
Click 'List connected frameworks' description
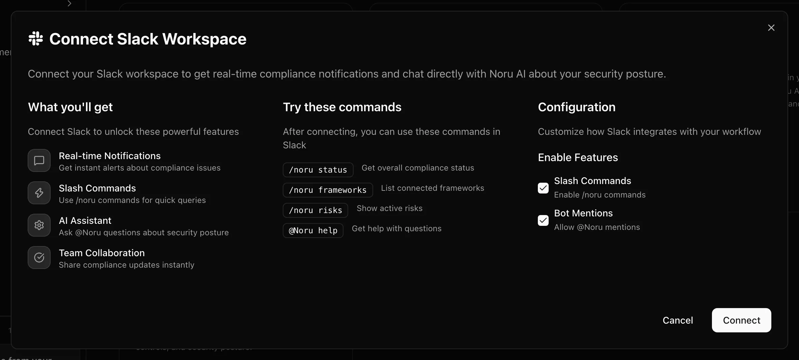pos(433,188)
